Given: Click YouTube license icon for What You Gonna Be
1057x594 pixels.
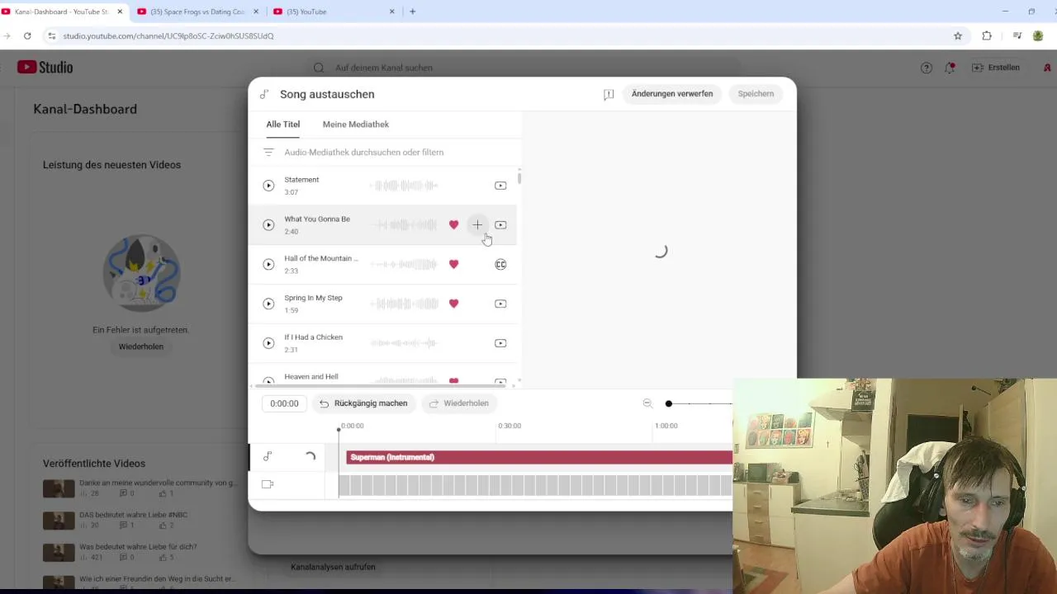Looking at the screenshot, I should (500, 224).
